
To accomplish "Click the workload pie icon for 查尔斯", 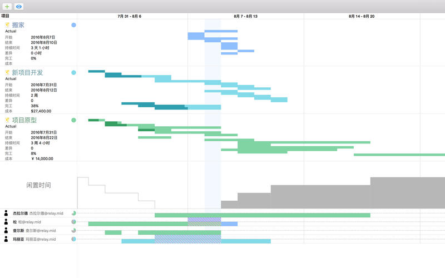I will (73, 230).
